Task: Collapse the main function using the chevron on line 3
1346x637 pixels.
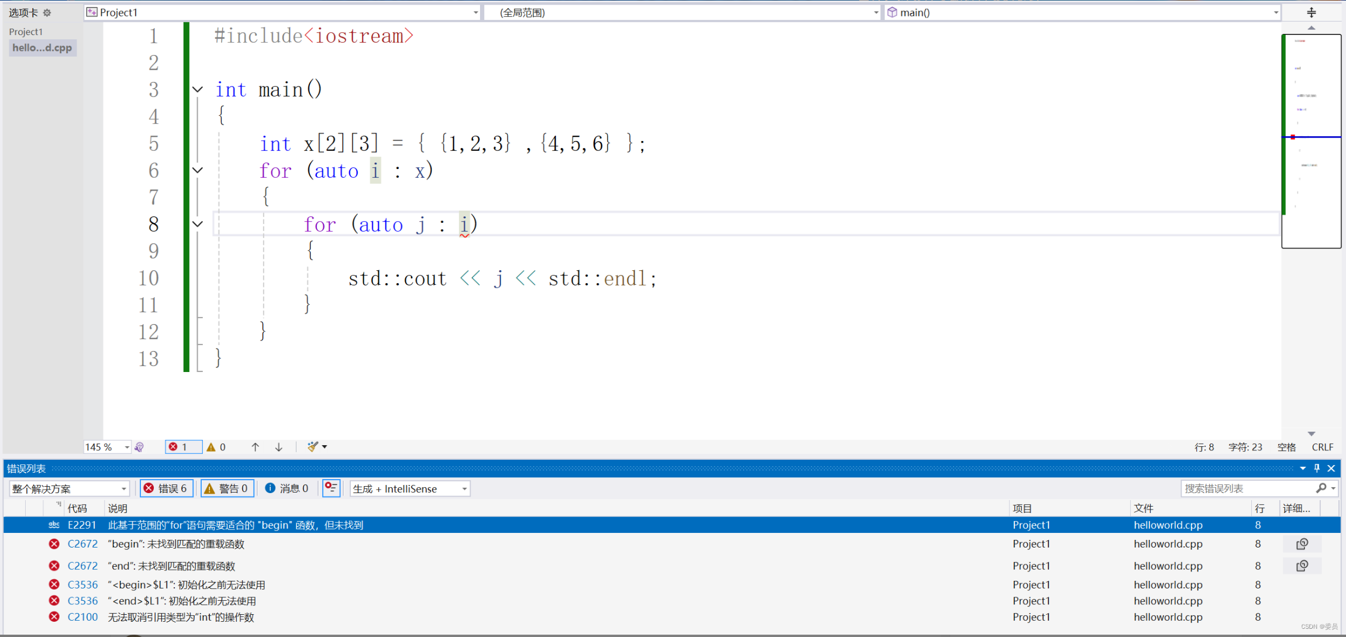Action: tap(197, 89)
